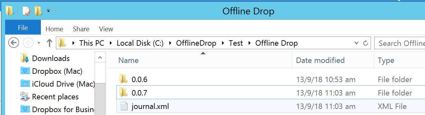Sort by the Type column header

(386, 60)
